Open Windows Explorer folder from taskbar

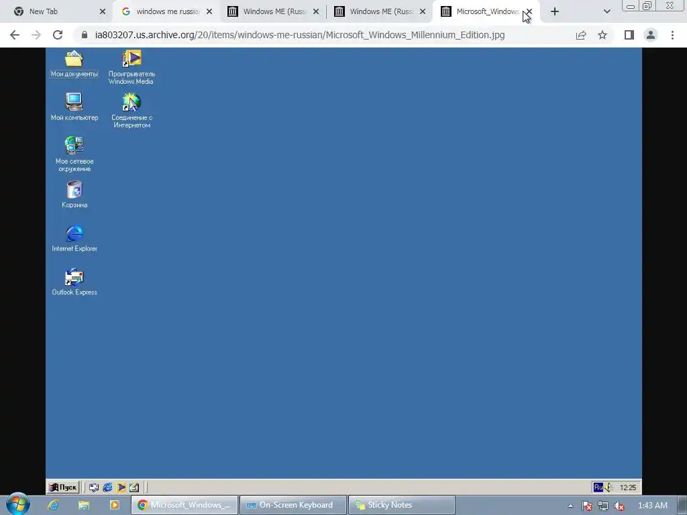[x=84, y=505]
